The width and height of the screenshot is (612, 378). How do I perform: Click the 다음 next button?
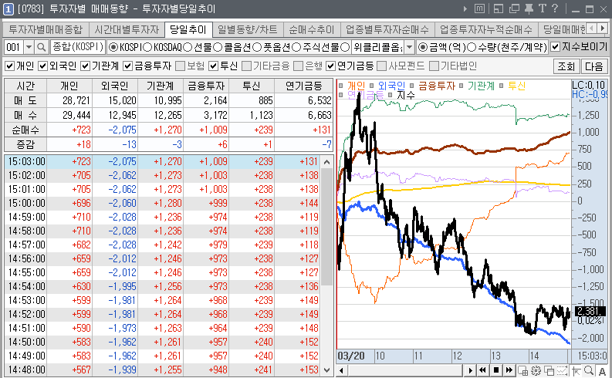(593, 66)
